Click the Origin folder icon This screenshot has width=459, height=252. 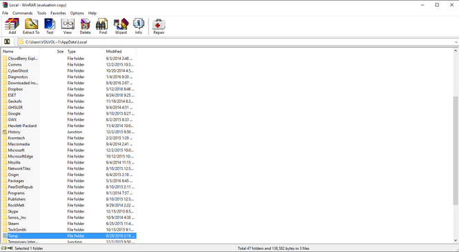[5, 175]
